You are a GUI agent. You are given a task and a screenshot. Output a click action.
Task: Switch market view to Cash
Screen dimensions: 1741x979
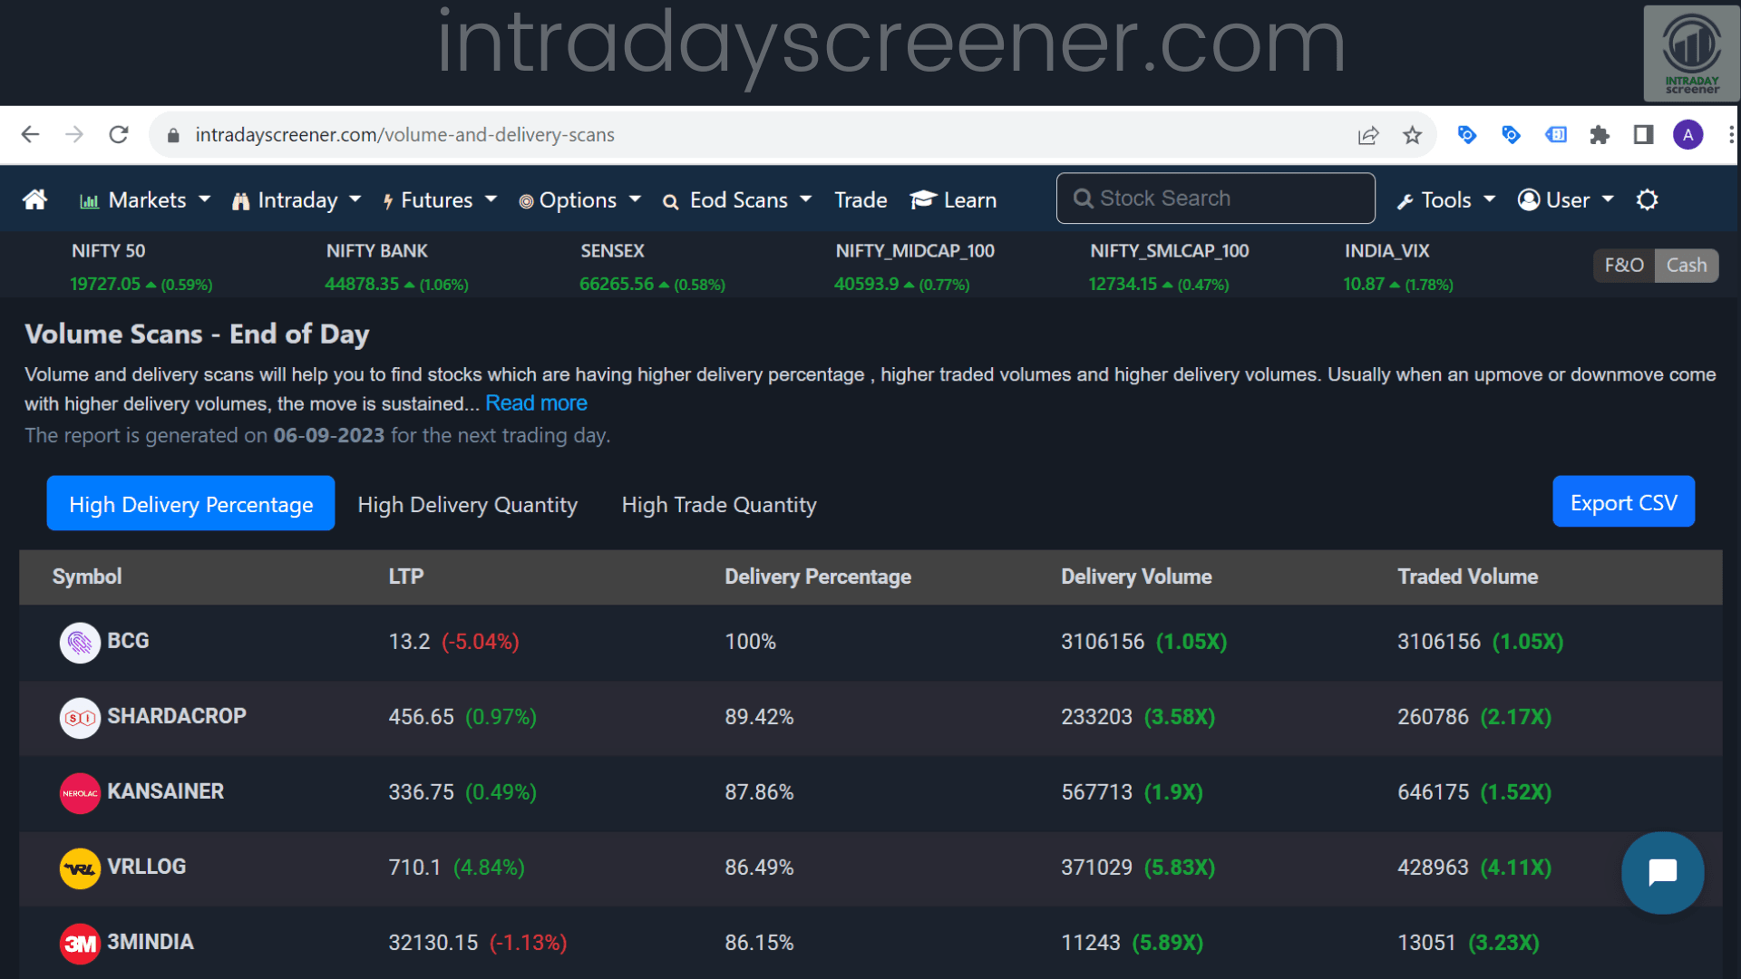pos(1687,266)
